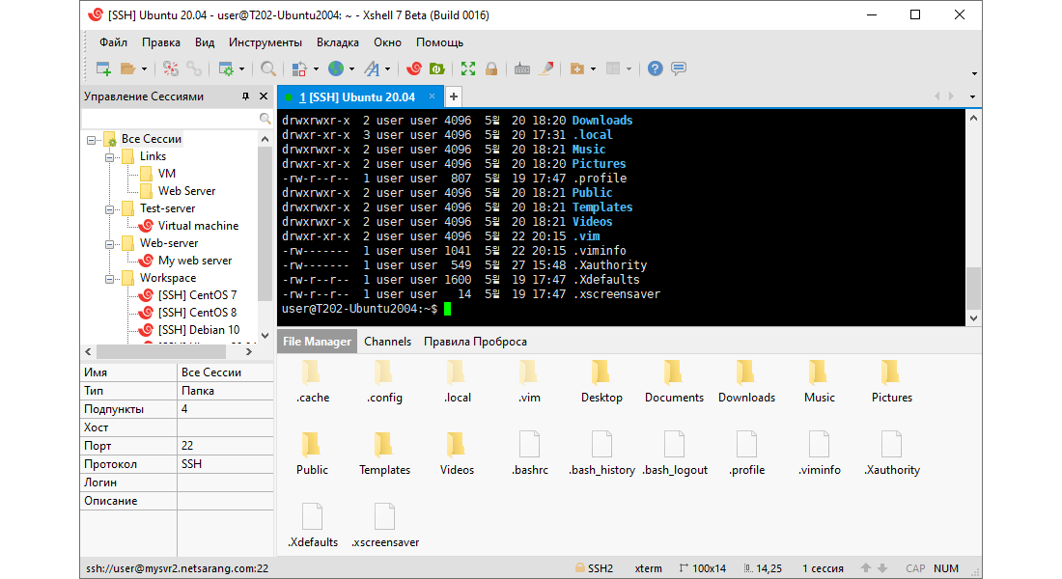The width and height of the screenshot is (1062, 579).
Task: Click the color scheme toolbar icon
Action: (298, 69)
